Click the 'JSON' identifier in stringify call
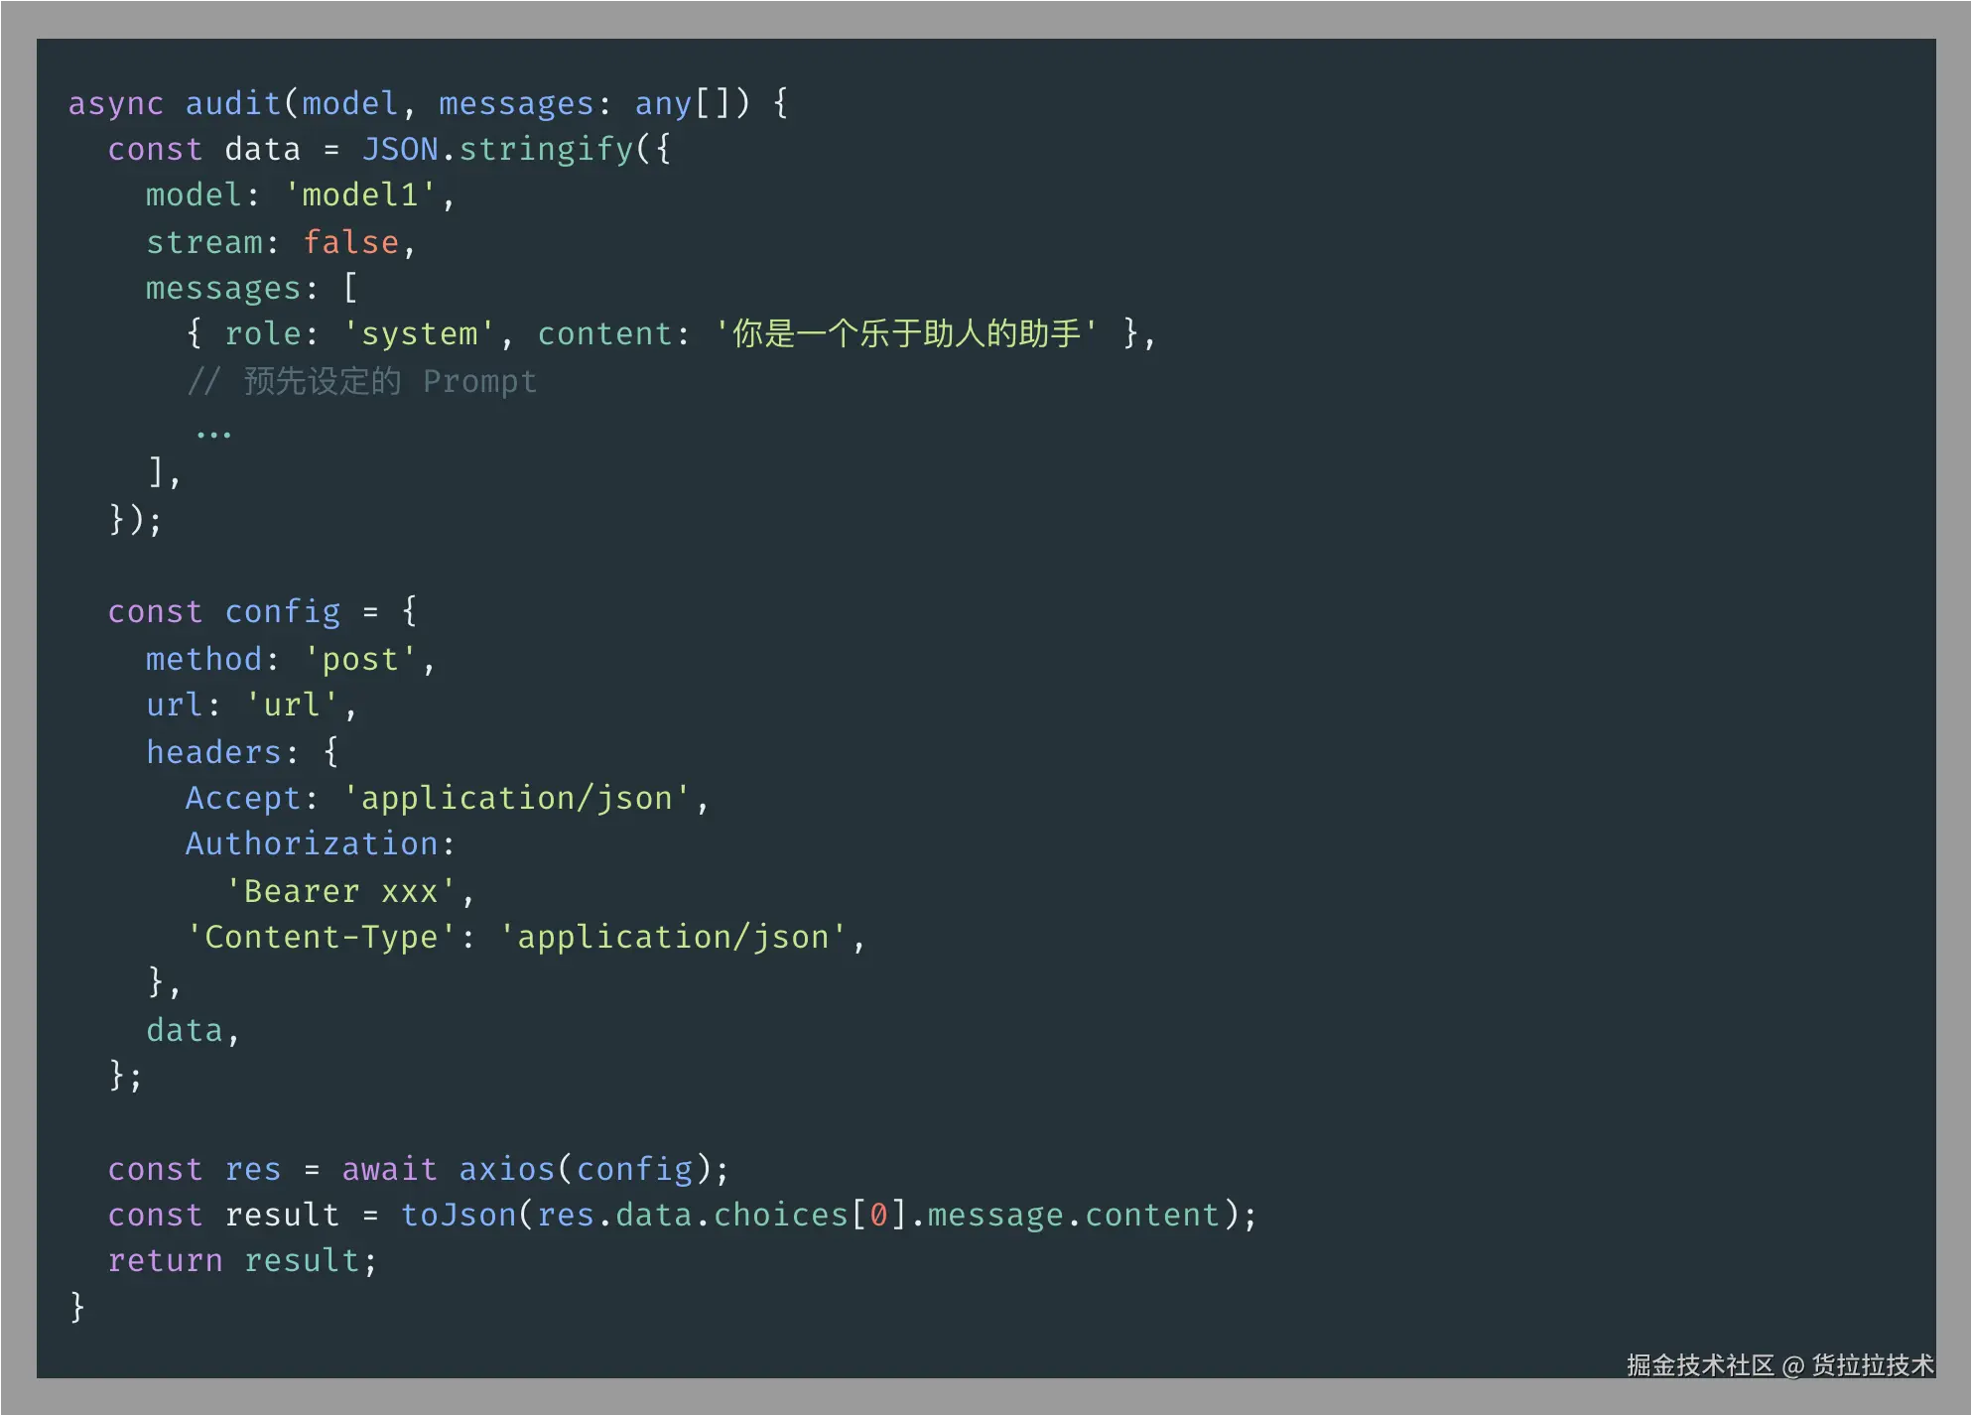This screenshot has height=1415, width=1971. pos(399,149)
